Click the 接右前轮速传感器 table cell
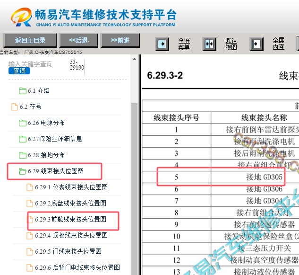 click(265, 224)
